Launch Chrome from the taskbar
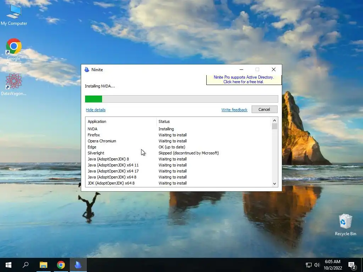This screenshot has height=272, width=363. [61, 265]
